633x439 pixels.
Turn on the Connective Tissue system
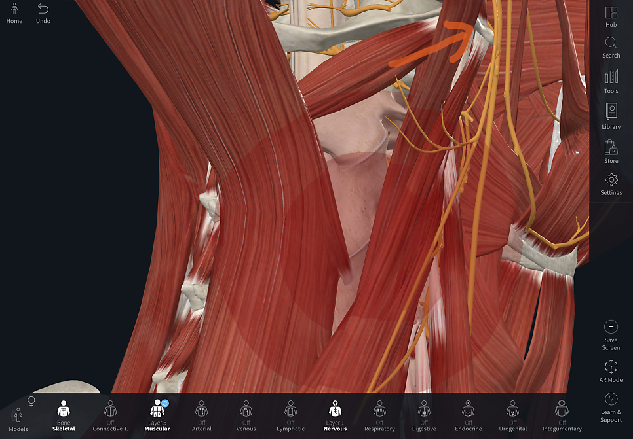point(110,415)
